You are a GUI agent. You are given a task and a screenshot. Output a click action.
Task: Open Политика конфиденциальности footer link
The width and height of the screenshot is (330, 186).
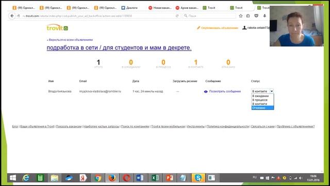pyautogui.click(x=228, y=127)
